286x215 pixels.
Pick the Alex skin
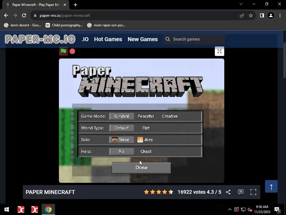(x=145, y=140)
